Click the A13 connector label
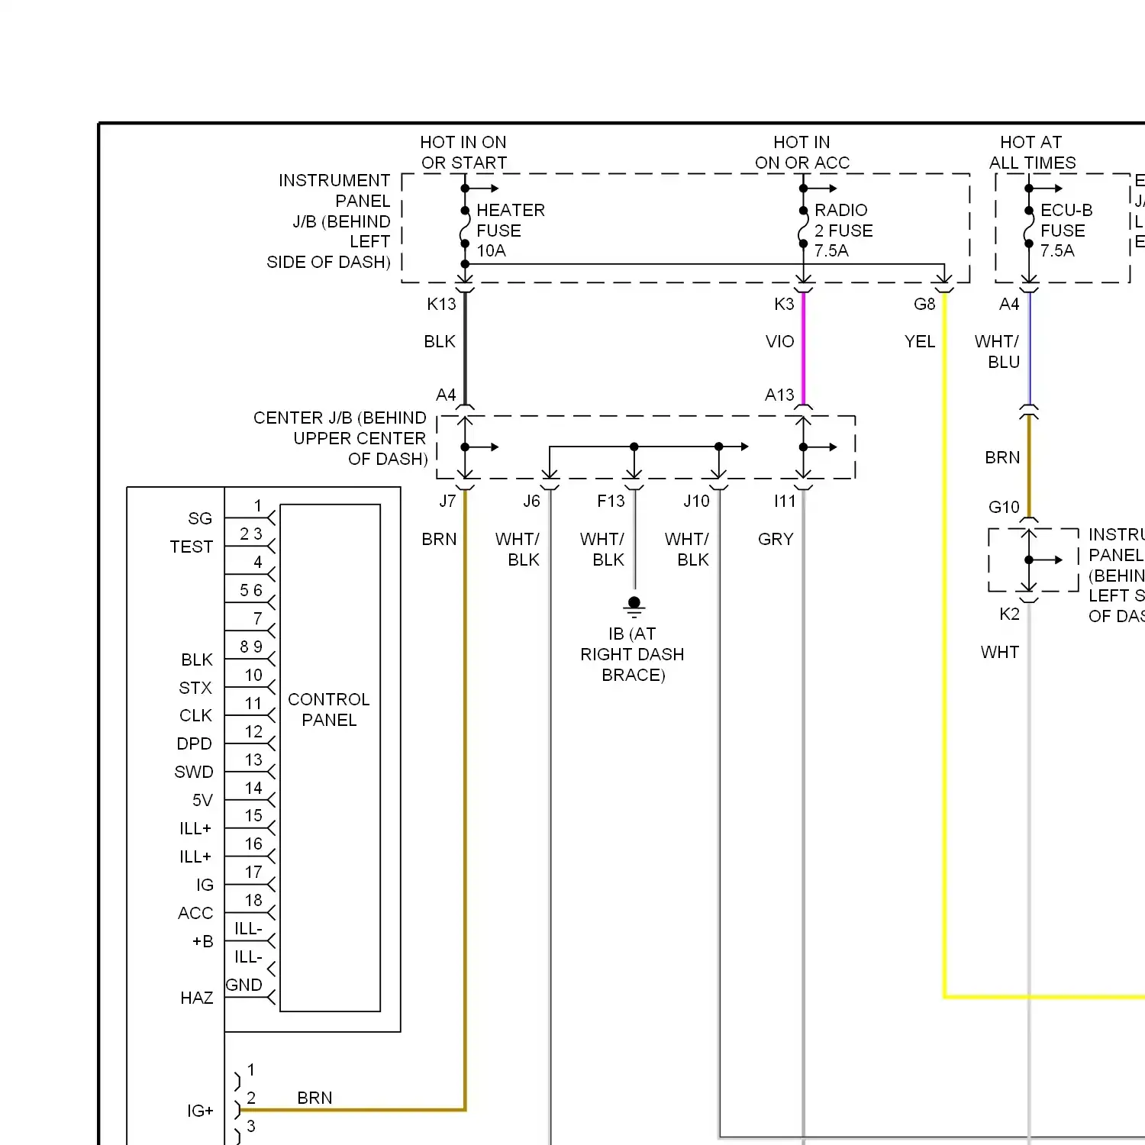 click(x=779, y=395)
